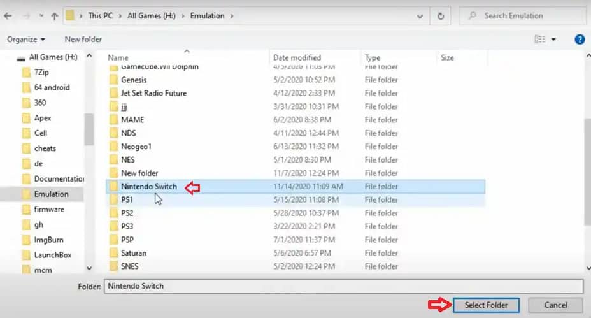
Task: Select the SNES folder name
Action: (x=130, y=266)
